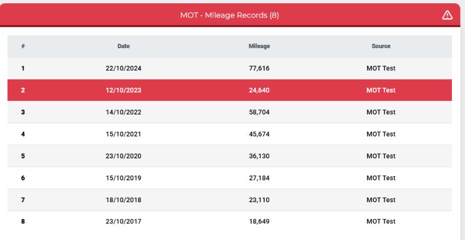Click the Source column header
This screenshot has width=465, height=240.
[381, 46]
